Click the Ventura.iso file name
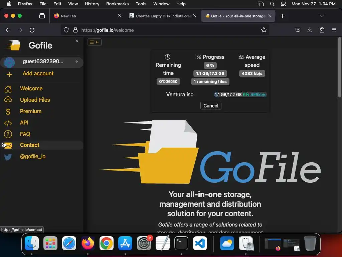Viewport: 342px width, 257px height. click(x=180, y=95)
